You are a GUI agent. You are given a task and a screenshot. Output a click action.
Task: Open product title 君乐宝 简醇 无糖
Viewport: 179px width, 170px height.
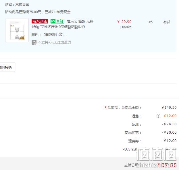click(x=80, y=21)
